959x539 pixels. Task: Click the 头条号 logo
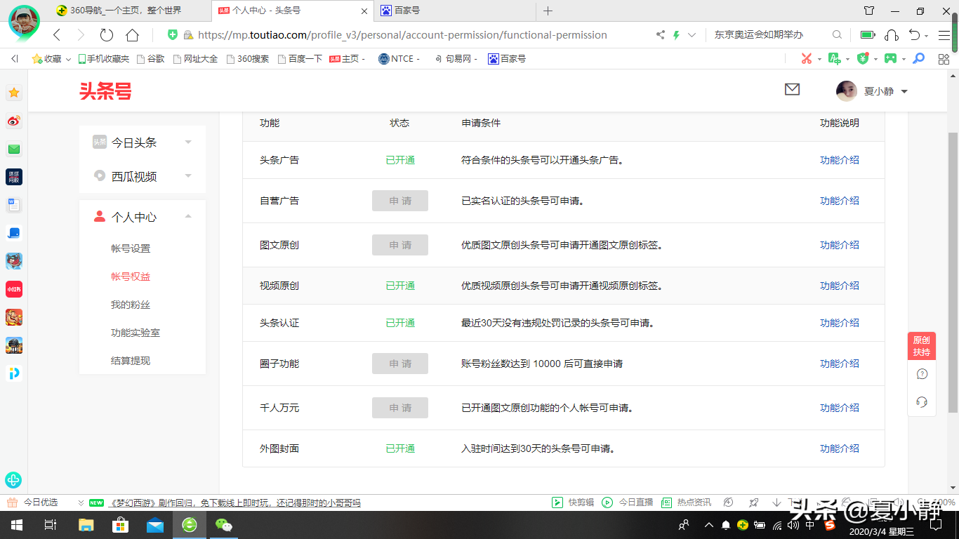[105, 91]
